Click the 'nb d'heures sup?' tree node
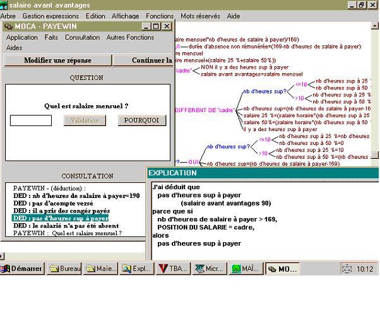 (264, 91)
